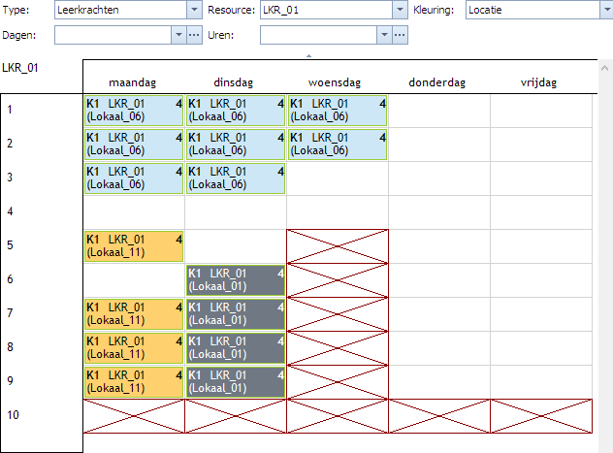This screenshot has width=613, height=453.
Task: Open the Dagen dropdown arrow
Action: point(178,35)
